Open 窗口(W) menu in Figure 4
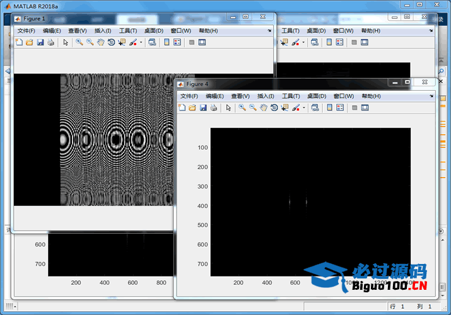 343,96
